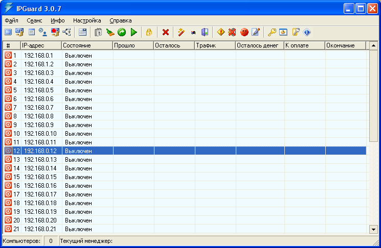
Task: Click the clipboard calendar toolbar icon
Action: tap(98, 32)
